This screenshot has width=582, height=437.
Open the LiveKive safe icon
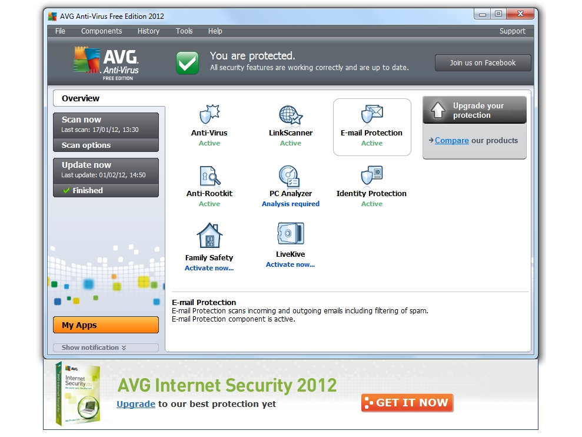pyautogui.click(x=291, y=233)
